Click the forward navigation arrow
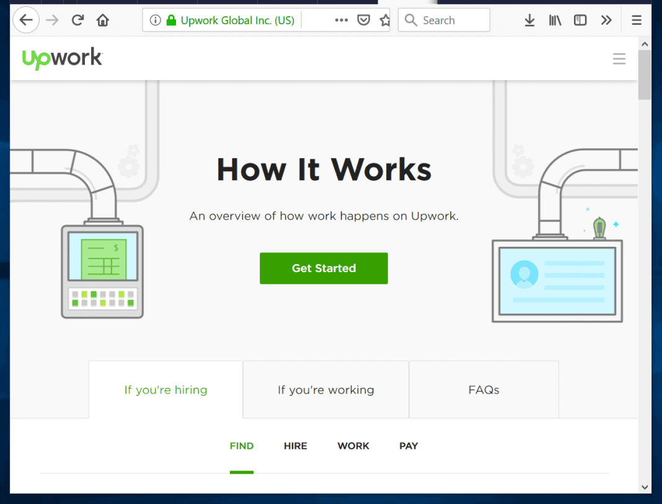 52,20
